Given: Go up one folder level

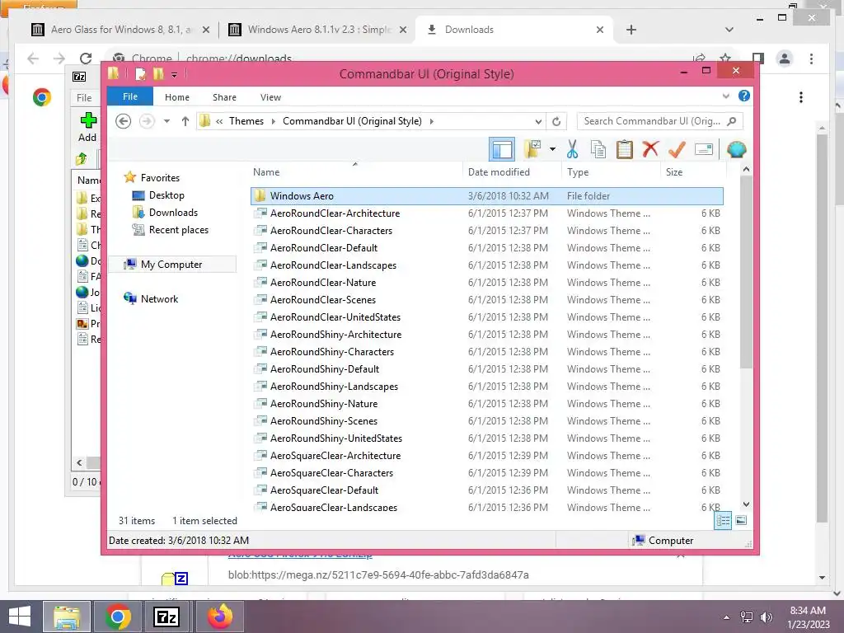Looking at the screenshot, I should [185, 121].
